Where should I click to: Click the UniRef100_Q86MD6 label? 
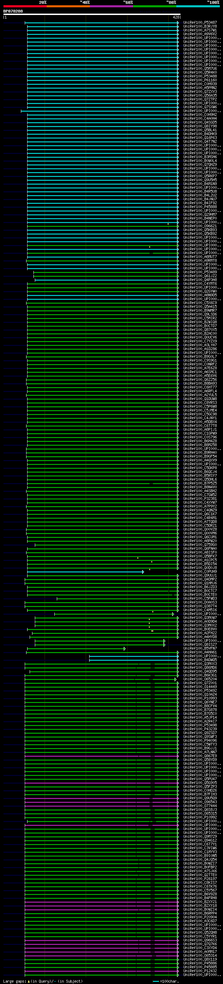[200, 668]
